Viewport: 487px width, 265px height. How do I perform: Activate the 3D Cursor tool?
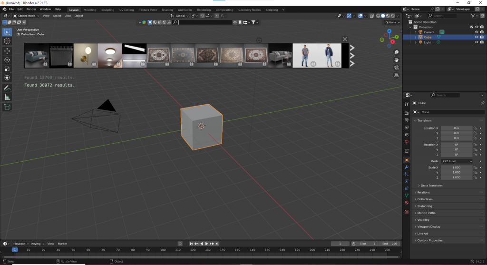click(7, 41)
